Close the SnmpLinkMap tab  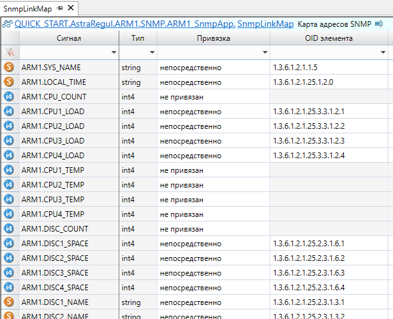pyautogui.click(x=70, y=8)
